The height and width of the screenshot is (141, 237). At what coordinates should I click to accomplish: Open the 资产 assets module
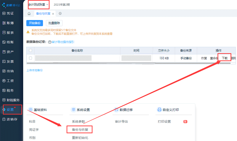coord(8,52)
